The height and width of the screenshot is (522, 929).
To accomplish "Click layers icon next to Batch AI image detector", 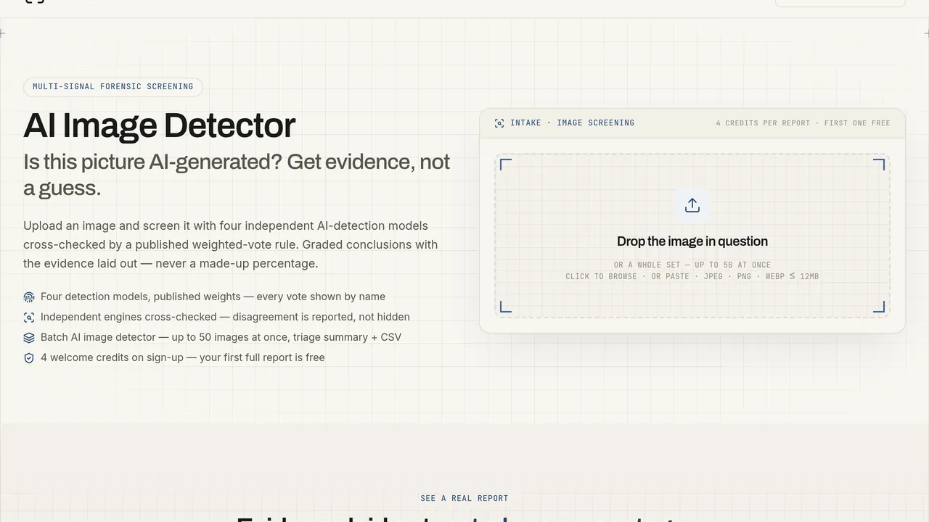I will click(29, 338).
